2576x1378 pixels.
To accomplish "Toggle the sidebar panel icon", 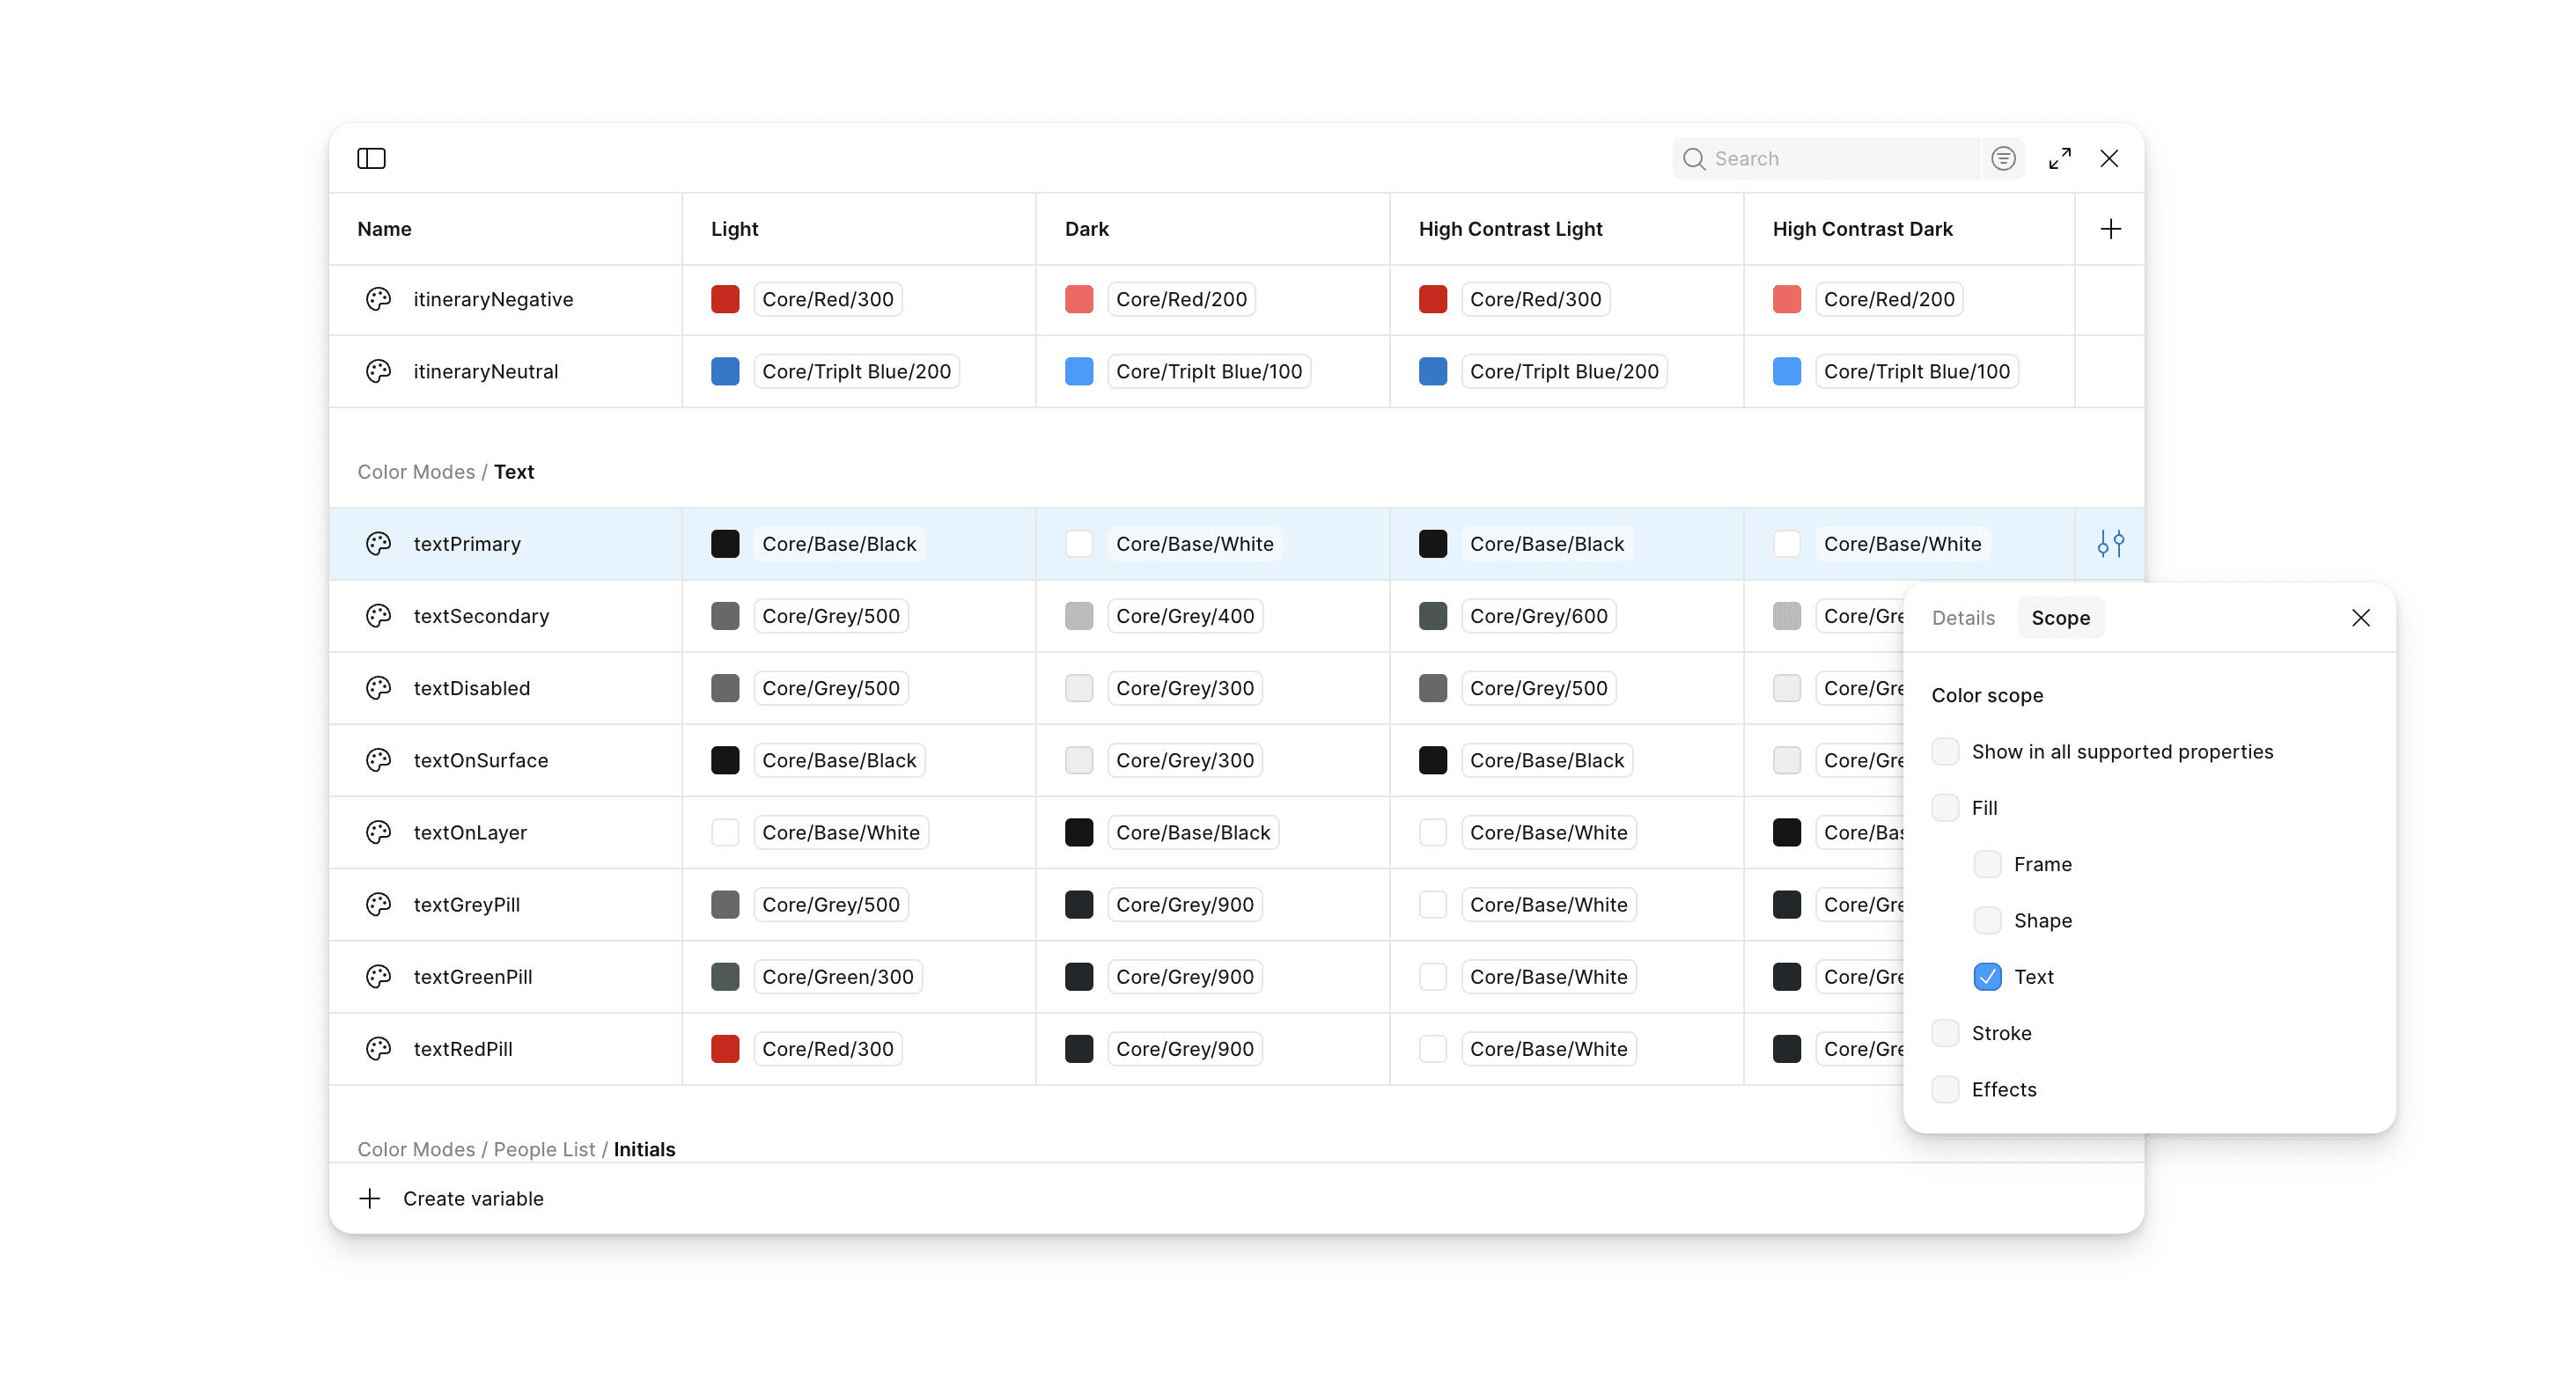I will [371, 158].
